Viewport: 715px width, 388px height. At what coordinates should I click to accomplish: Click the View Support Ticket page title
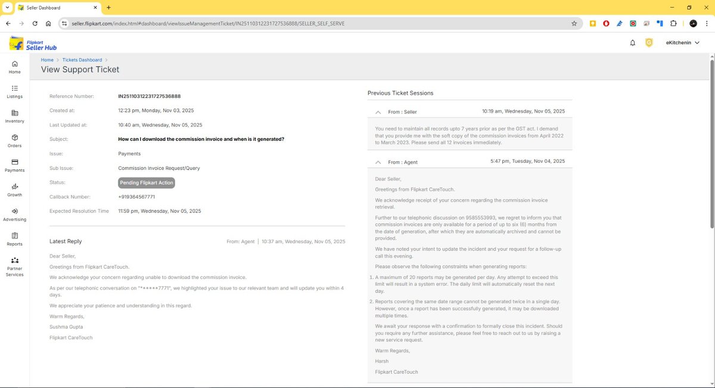point(80,69)
